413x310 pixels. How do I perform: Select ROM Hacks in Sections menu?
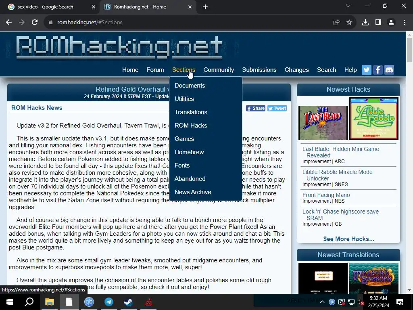[x=191, y=126]
